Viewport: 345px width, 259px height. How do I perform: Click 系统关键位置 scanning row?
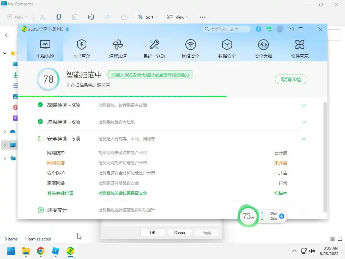[x=167, y=193]
